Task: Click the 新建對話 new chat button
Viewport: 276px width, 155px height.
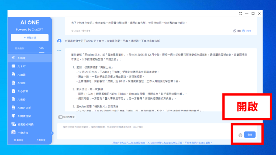Action: pyautogui.click(x=30, y=38)
